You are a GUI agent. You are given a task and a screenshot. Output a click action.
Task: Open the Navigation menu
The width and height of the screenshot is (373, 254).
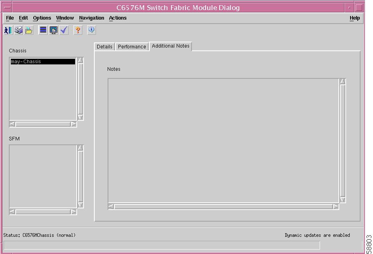pos(92,18)
